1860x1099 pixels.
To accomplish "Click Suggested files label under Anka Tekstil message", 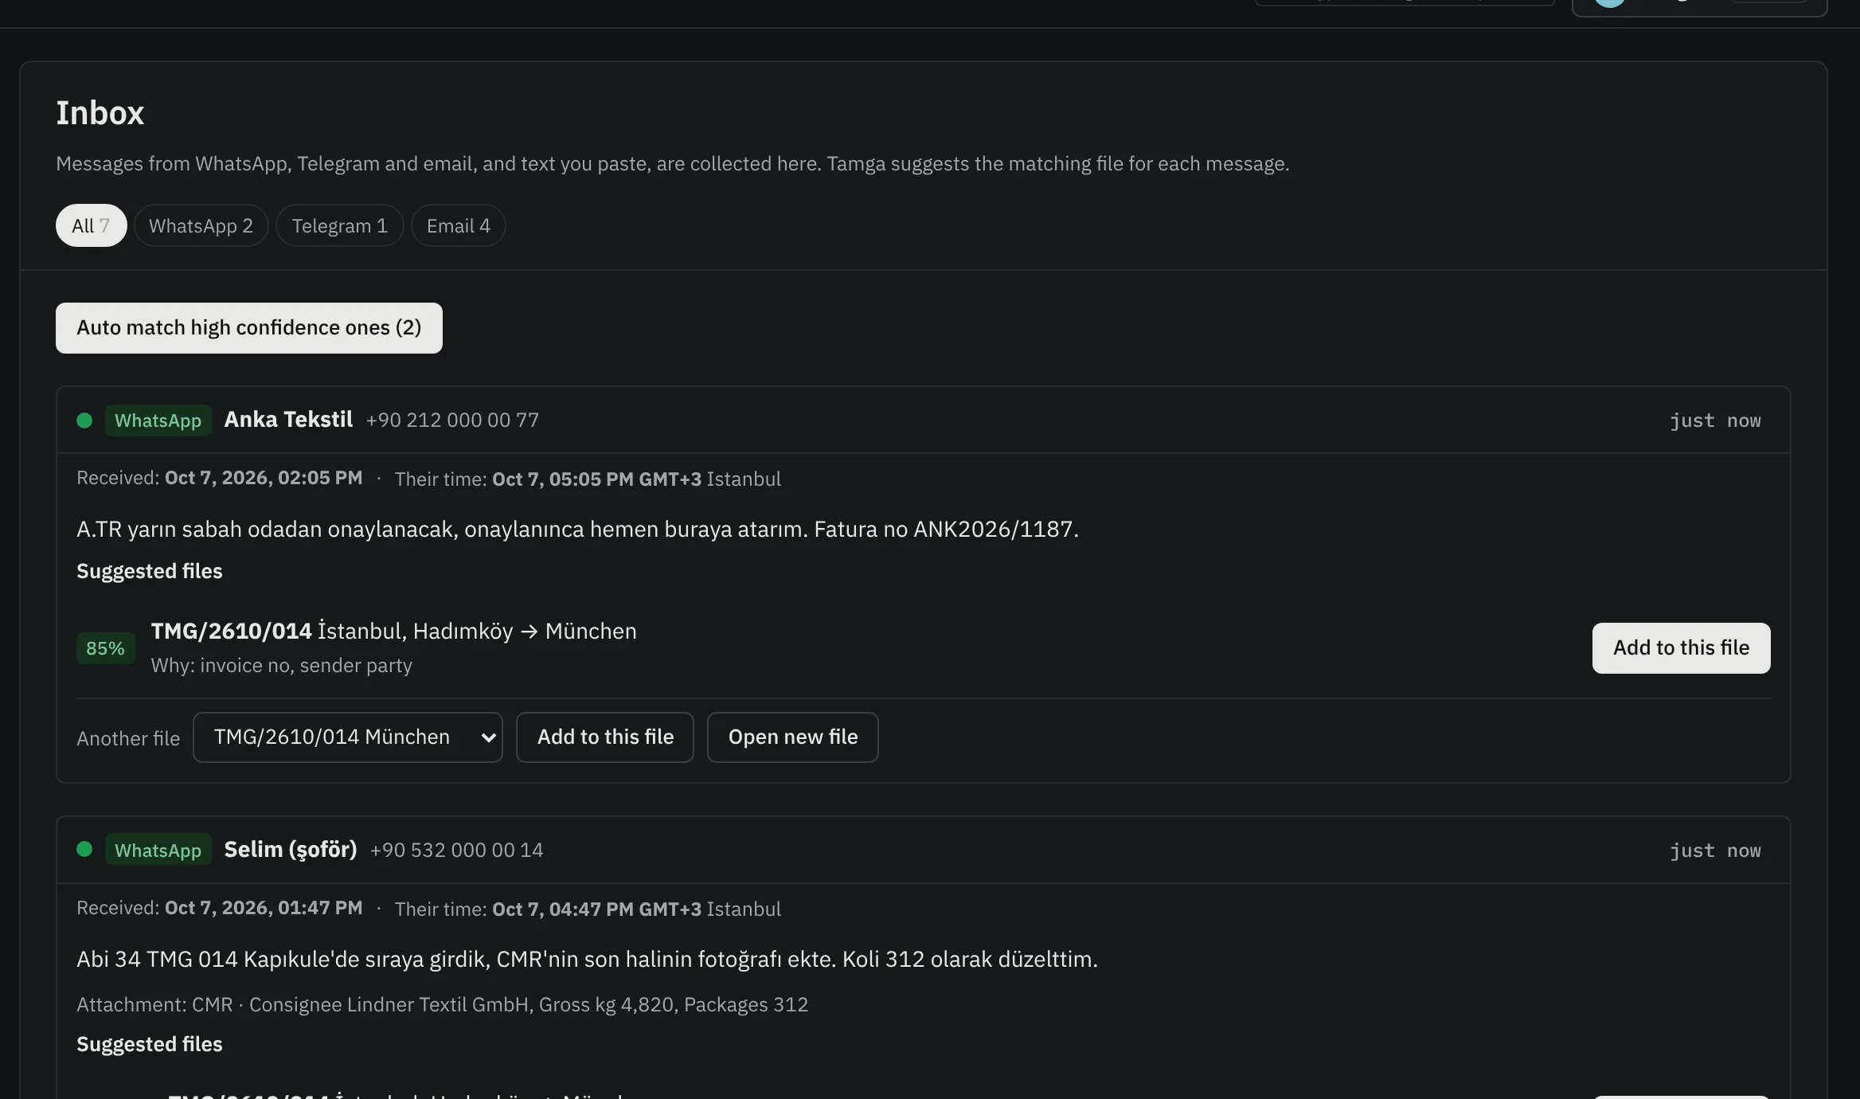I will pos(150,572).
